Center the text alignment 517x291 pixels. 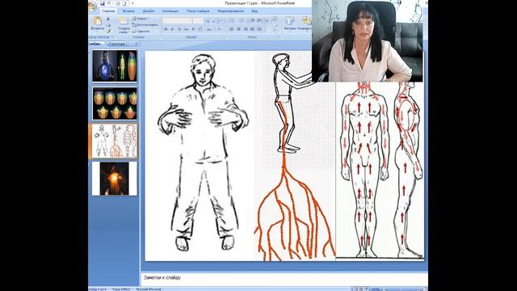coord(239,29)
